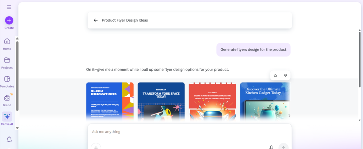363x149 pixels.
Task: Go to Home in sidebar
Action: coord(7,42)
